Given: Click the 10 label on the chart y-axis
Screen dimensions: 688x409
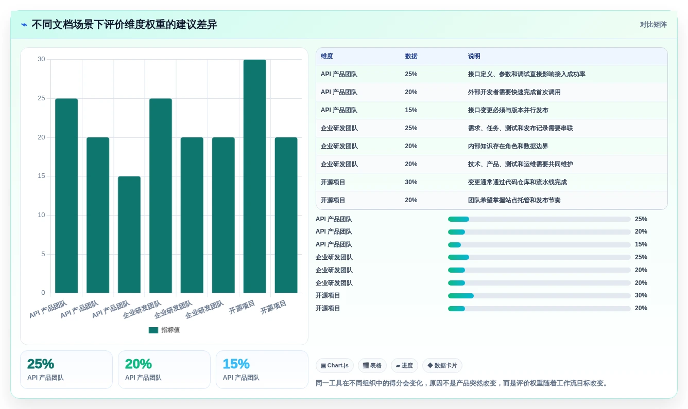Looking at the screenshot, I should click(41, 215).
